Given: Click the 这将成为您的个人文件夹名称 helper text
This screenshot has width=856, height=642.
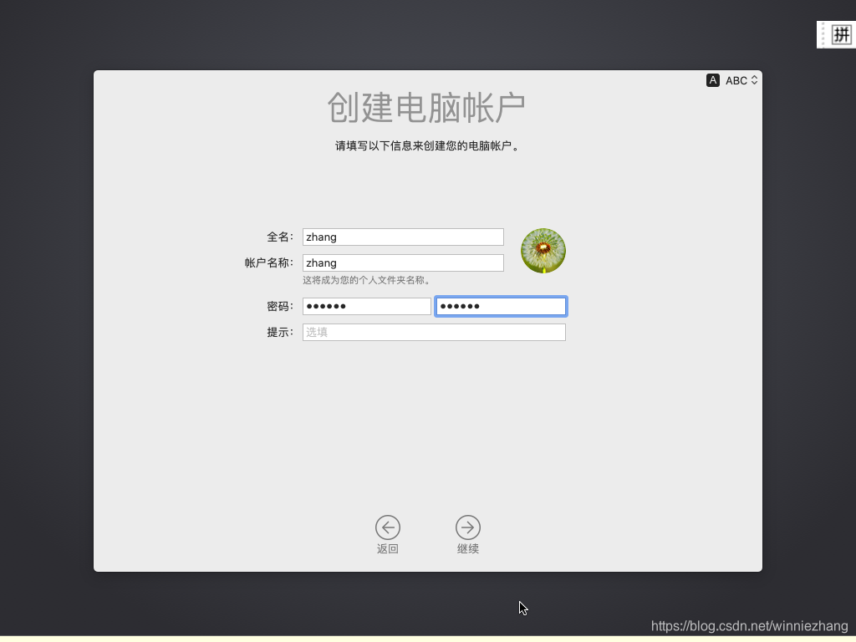Looking at the screenshot, I should coord(368,280).
